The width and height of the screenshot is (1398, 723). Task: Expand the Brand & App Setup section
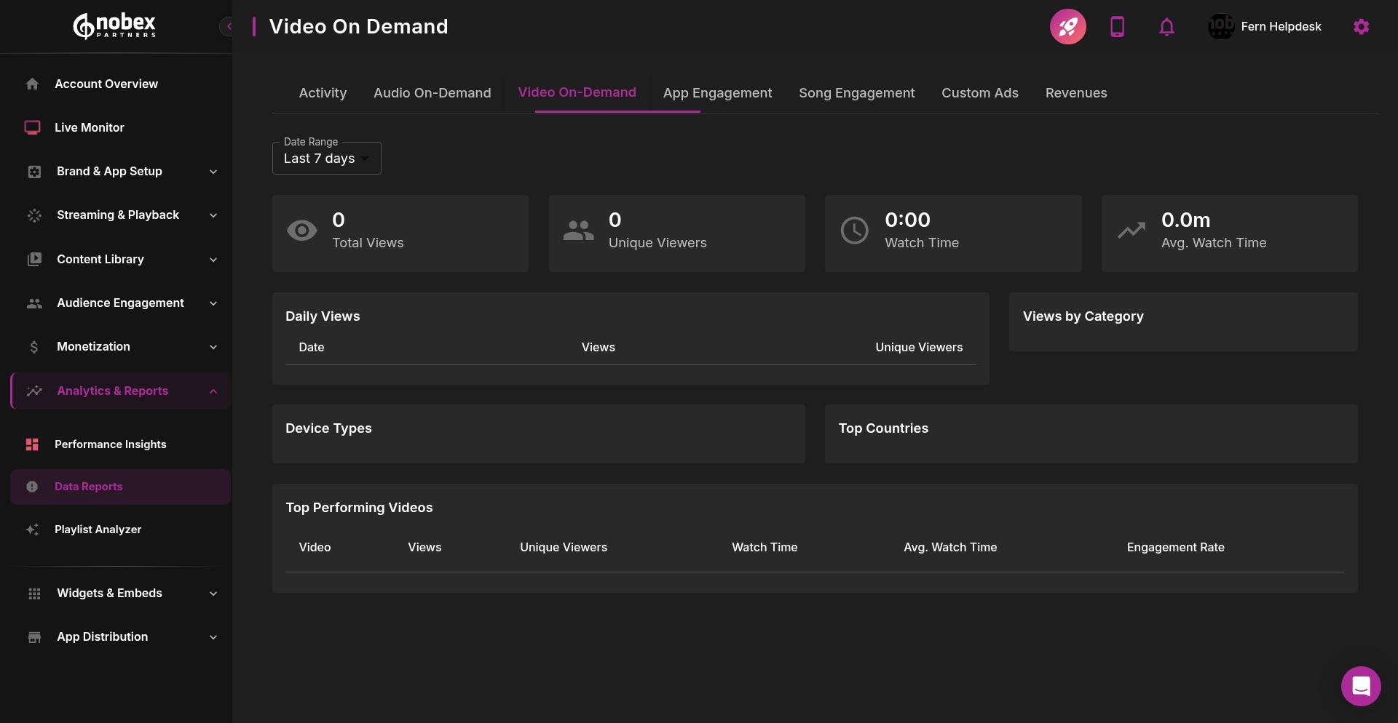coord(108,172)
